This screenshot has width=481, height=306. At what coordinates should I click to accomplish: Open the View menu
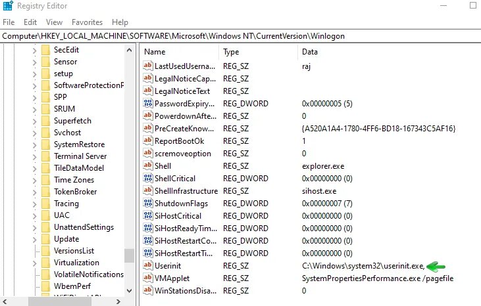pos(54,22)
